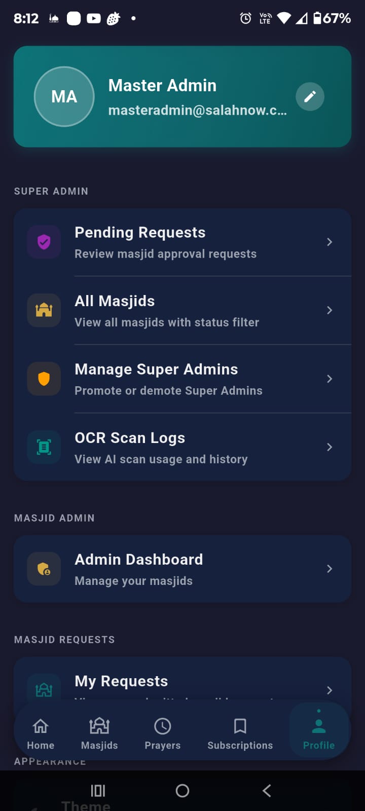Open Manage Super Admins using its chevron
This screenshot has height=811, width=365.
tap(330, 379)
